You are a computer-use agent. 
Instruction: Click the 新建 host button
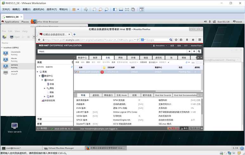coord(77,62)
